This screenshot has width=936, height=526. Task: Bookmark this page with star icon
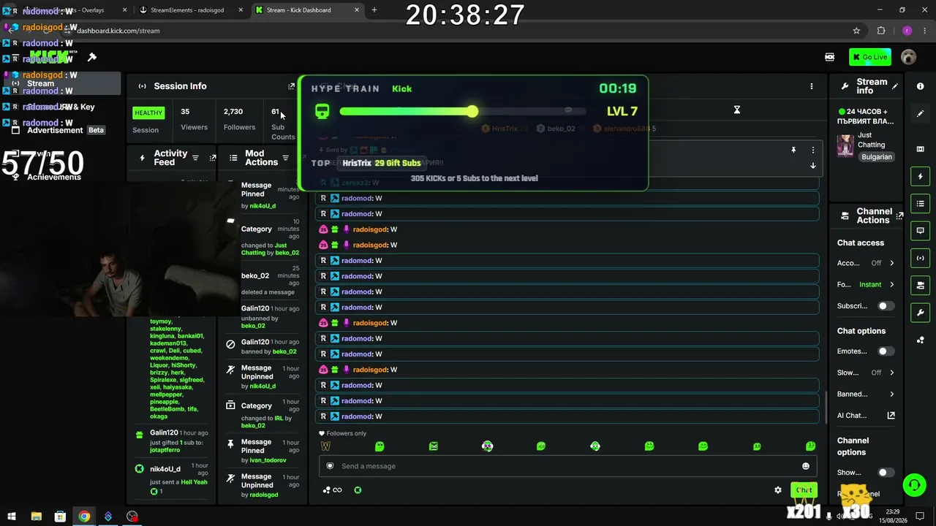(856, 31)
